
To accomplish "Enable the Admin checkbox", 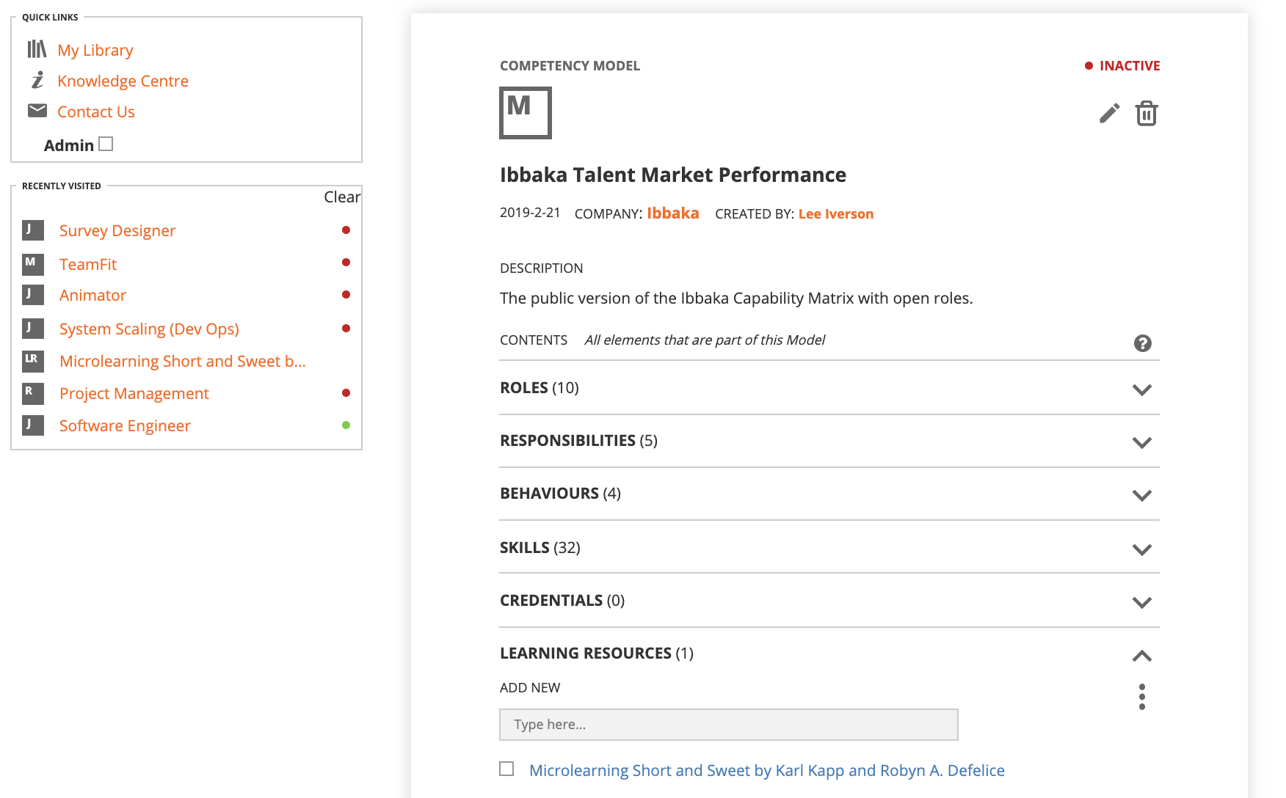I will tap(106, 144).
